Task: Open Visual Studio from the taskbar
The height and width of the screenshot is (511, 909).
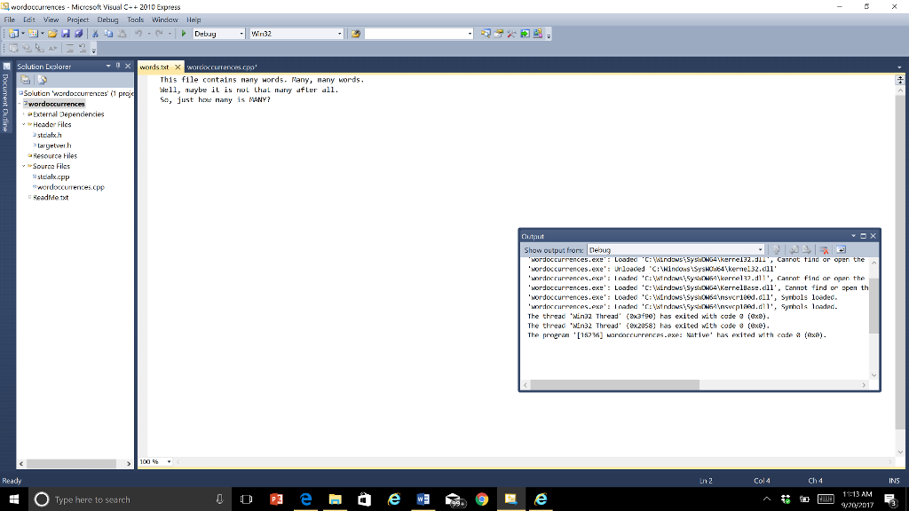Action: pos(510,498)
